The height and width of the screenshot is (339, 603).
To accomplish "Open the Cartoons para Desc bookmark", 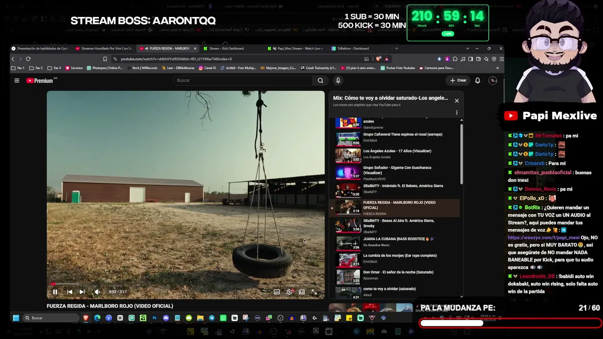I will tap(437, 68).
